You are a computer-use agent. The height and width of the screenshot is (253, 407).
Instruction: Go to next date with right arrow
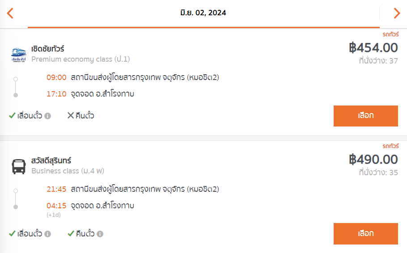click(x=396, y=13)
